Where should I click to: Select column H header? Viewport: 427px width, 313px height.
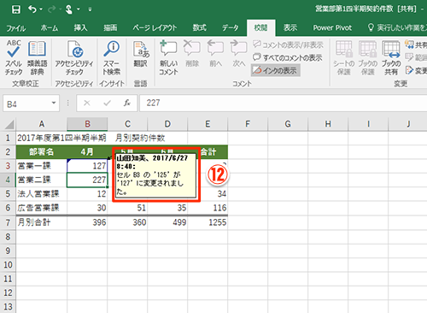click(328, 124)
